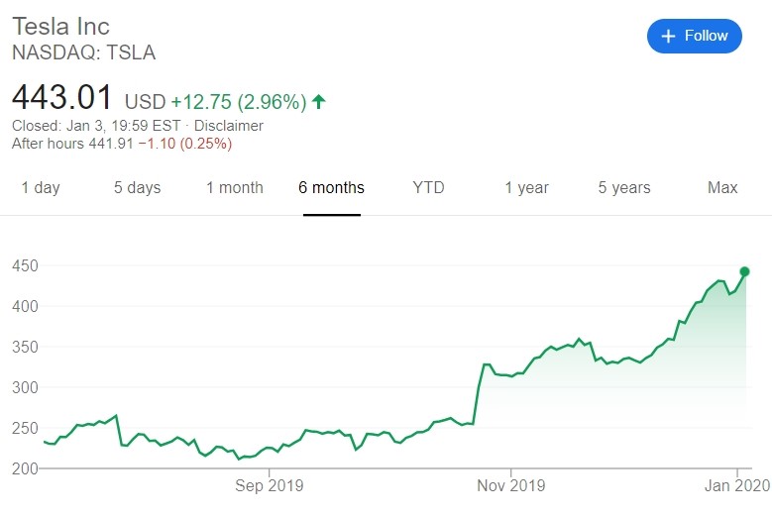Select the 6 months tab
This screenshot has height=516, width=772.
[x=331, y=187]
